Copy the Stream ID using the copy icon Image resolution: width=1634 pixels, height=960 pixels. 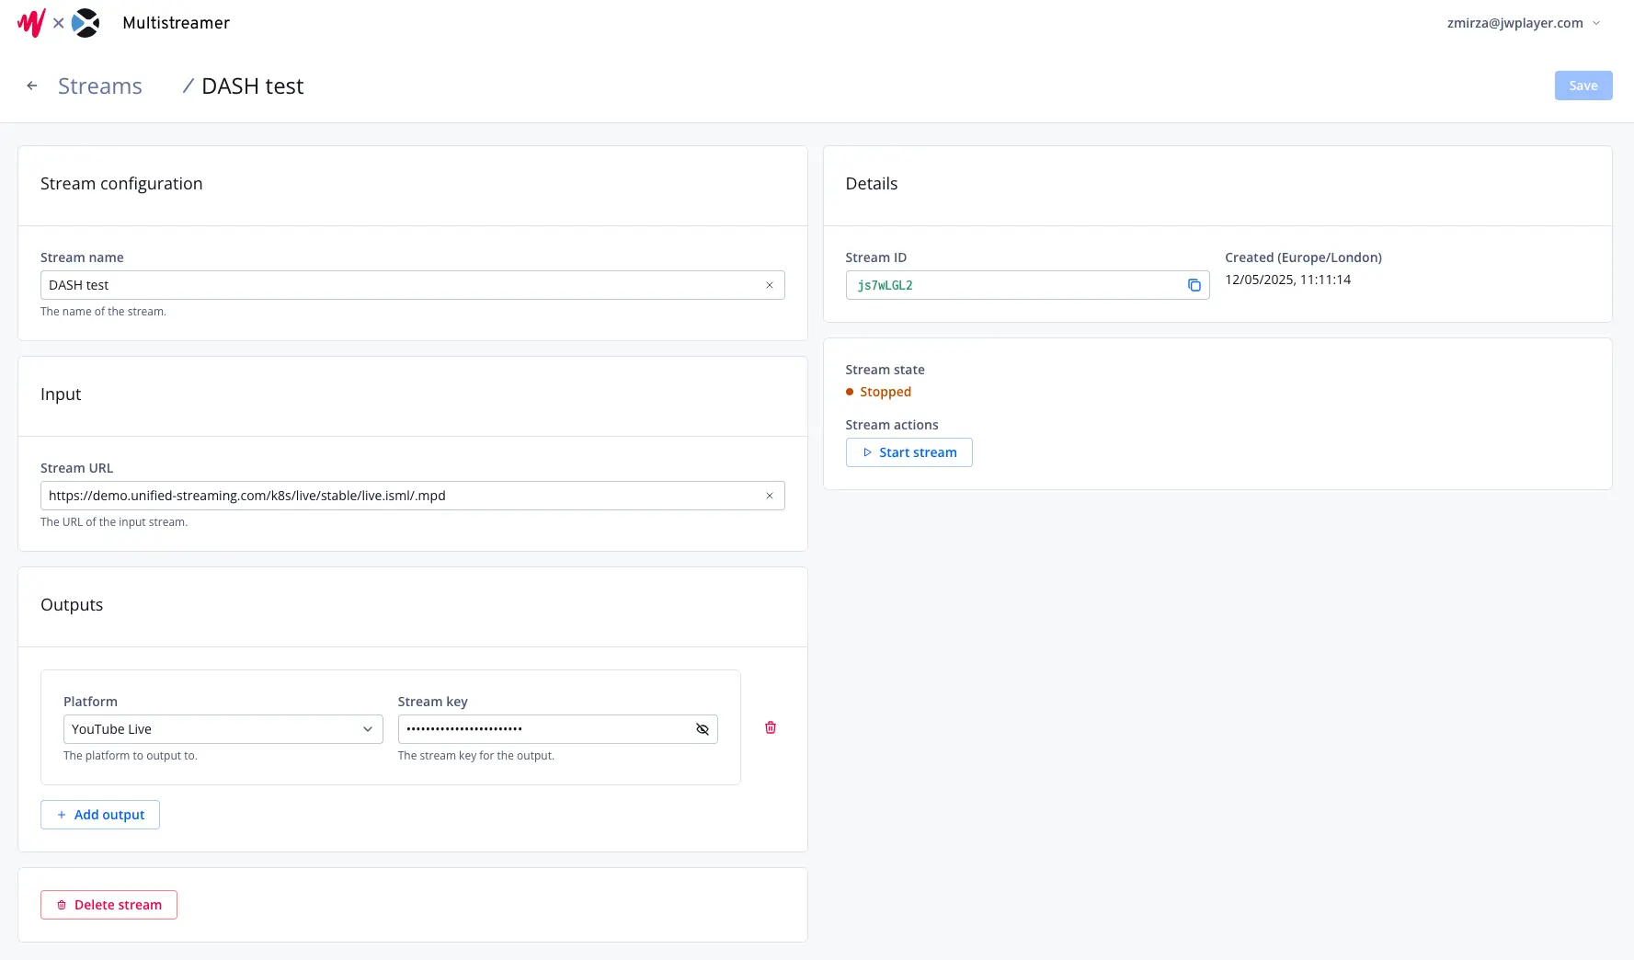1194,285
